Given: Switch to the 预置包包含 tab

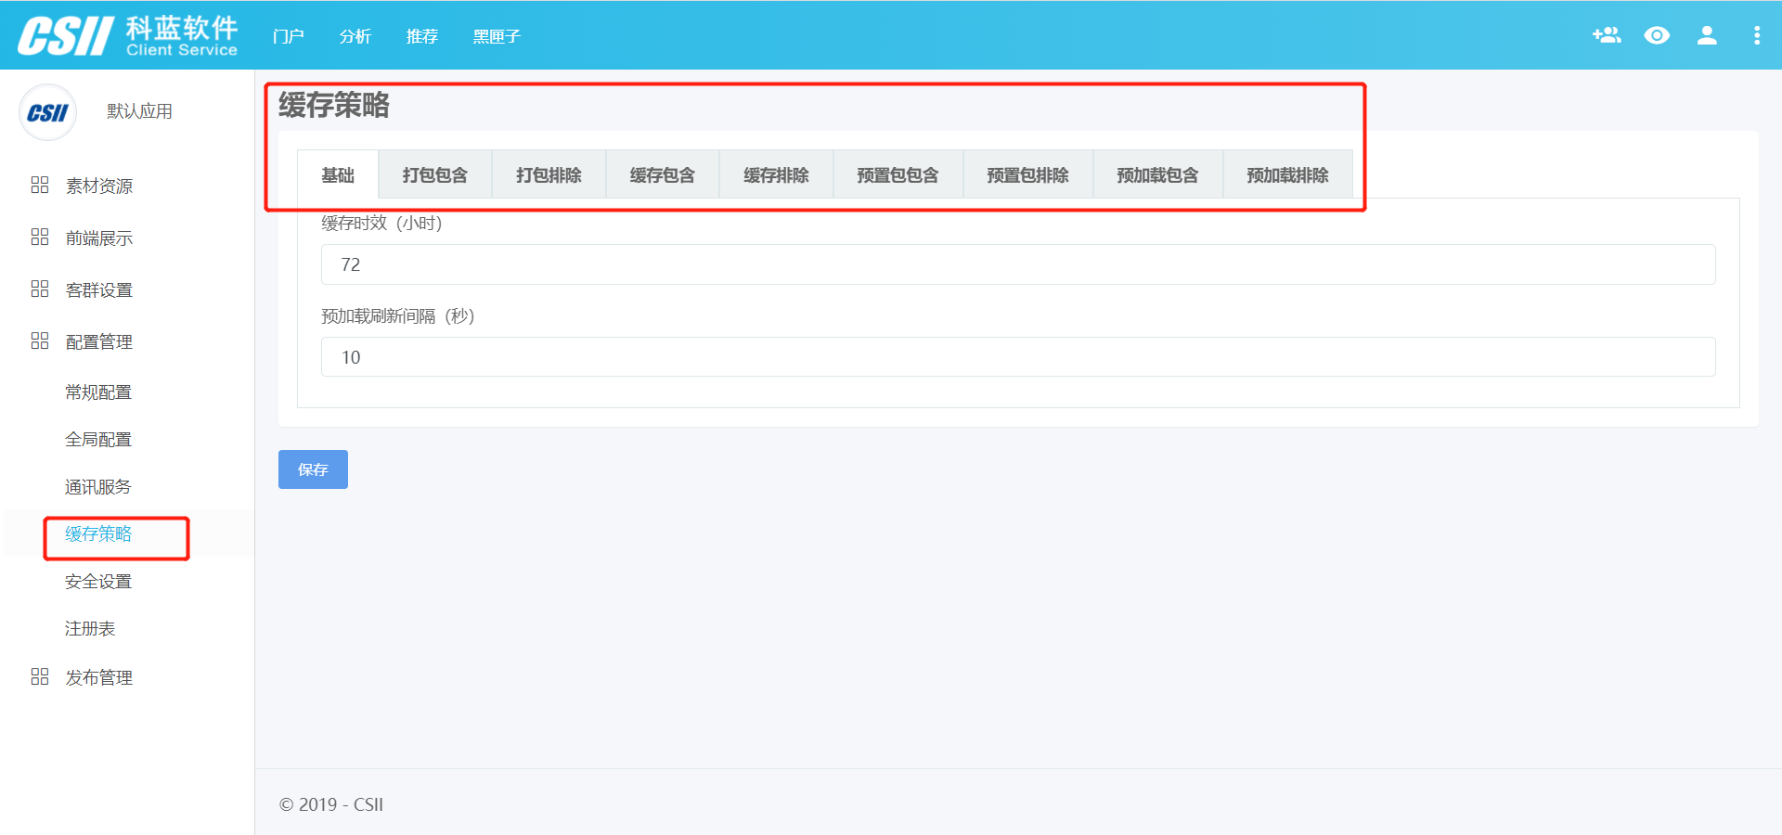Looking at the screenshot, I should [x=897, y=174].
